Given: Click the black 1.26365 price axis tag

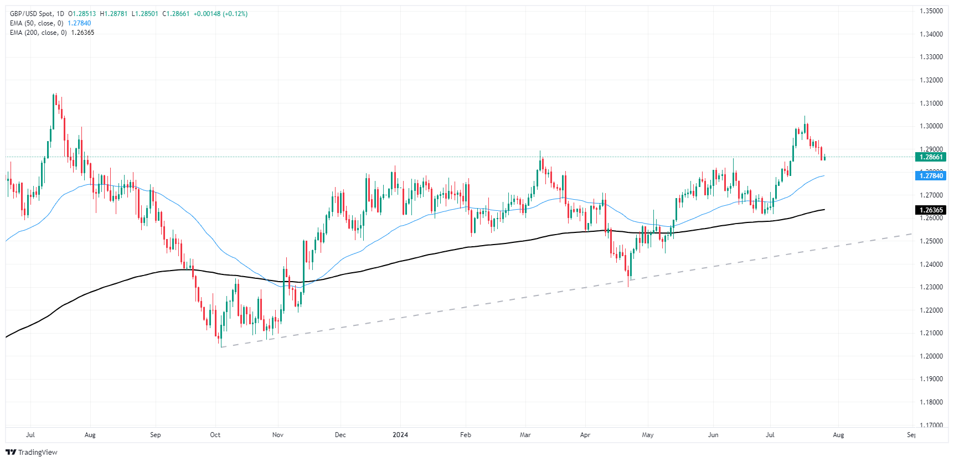Looking at the screenshot, I should (931, 210).
